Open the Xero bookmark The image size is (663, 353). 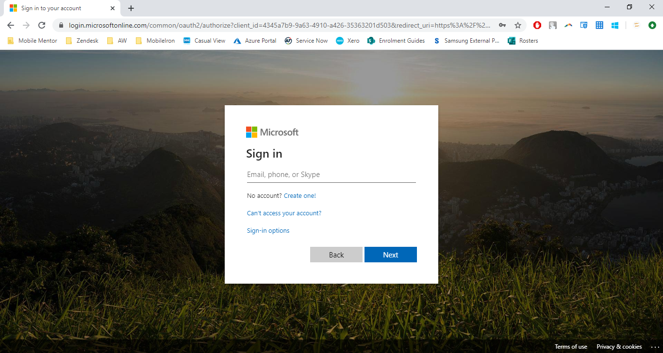click(348, 41)
